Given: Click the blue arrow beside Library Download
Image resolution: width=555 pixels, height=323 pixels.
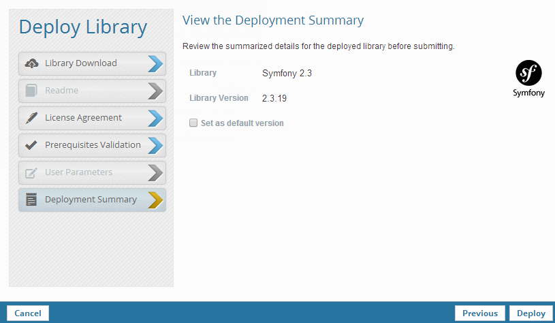Looking at the screenshot, I should pyautogui.click(x=155, y=63).
